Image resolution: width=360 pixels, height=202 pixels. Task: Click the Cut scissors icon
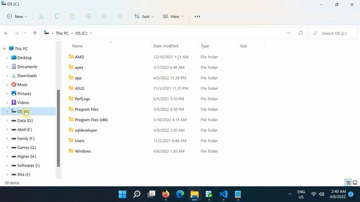click(x=41, y=16)
